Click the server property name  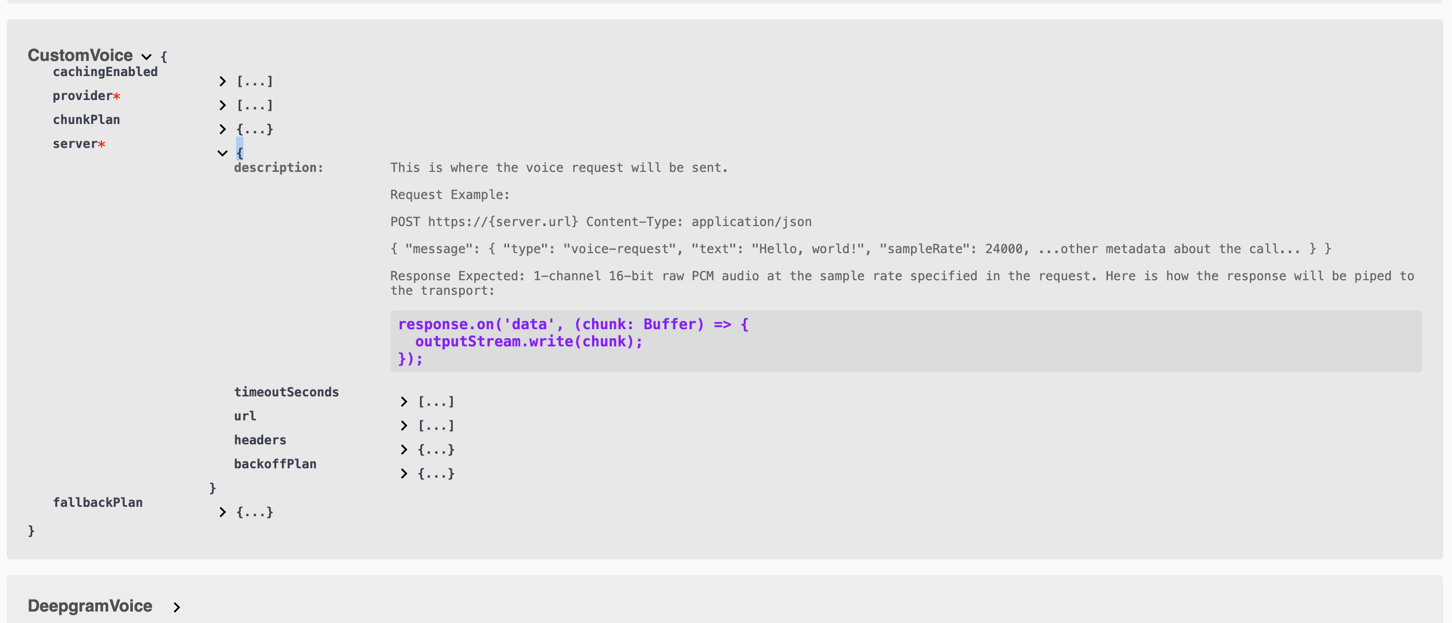(75, 144)
